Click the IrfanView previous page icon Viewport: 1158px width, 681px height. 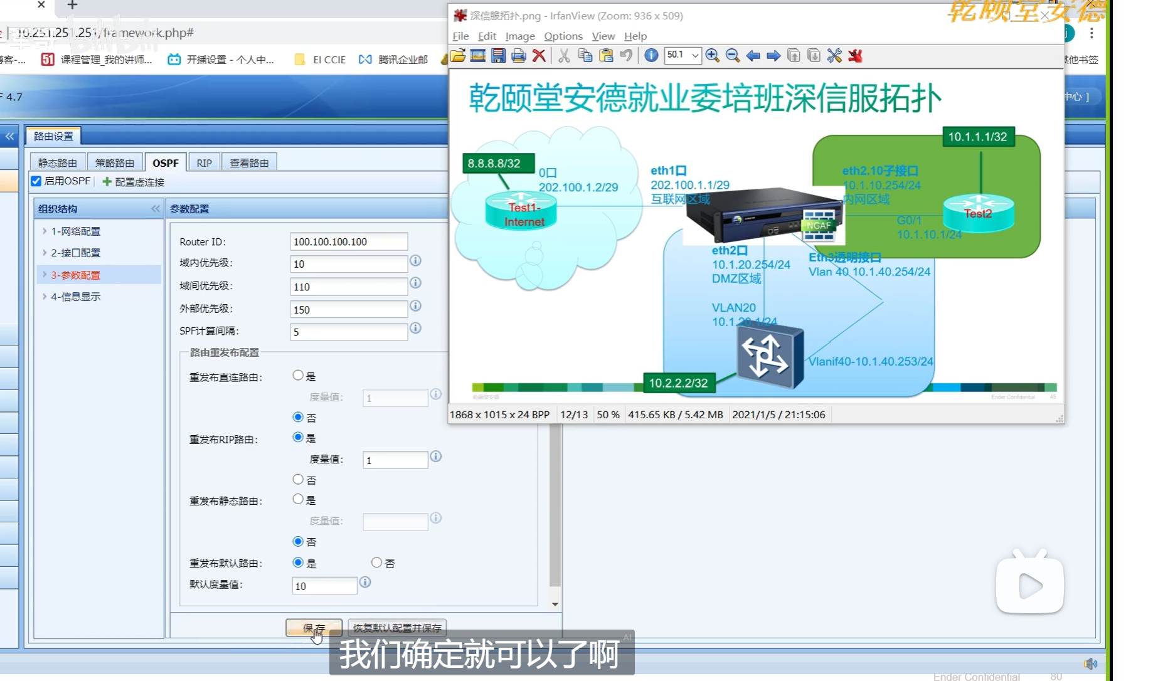pos(794,56)
